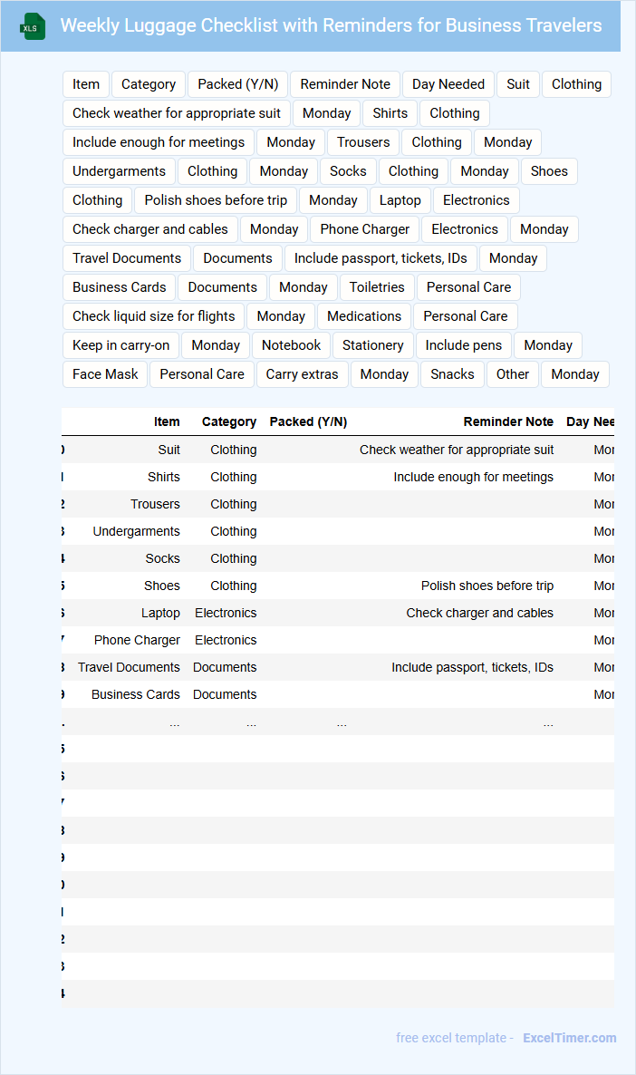Click the 'Category' tag chip
This screenshot has height=1075, width=636.
click(x=148, y=84)
